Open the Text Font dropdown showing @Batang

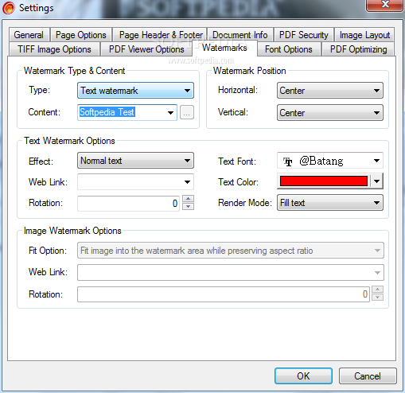330,161
